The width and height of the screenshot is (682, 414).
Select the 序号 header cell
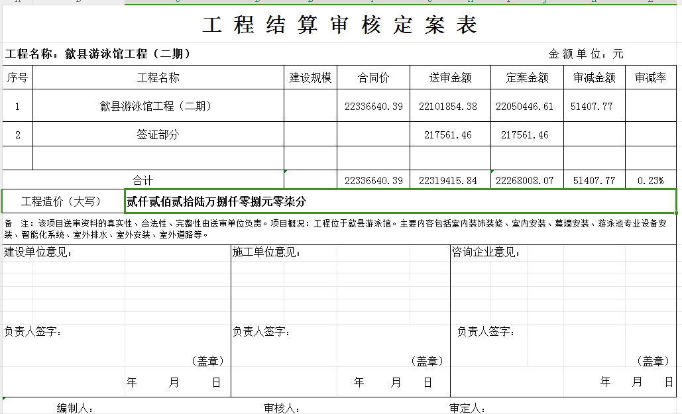(17, 78)
